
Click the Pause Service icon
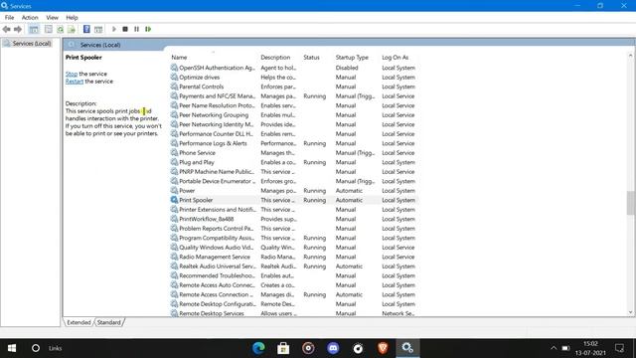point(137,29)
